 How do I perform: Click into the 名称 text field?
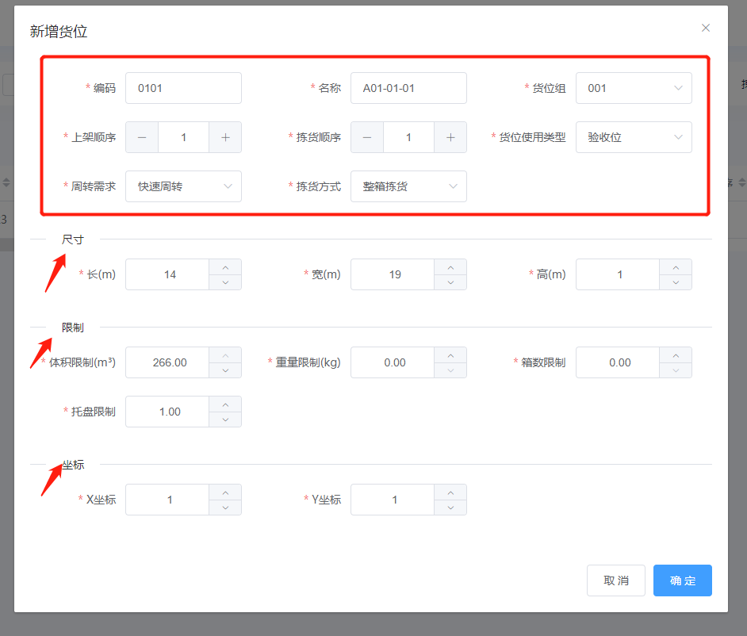[x=408, y=88]
